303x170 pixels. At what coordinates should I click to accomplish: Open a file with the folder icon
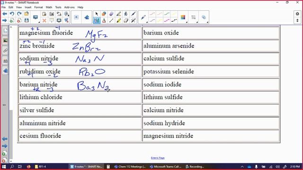coord(27,14)
